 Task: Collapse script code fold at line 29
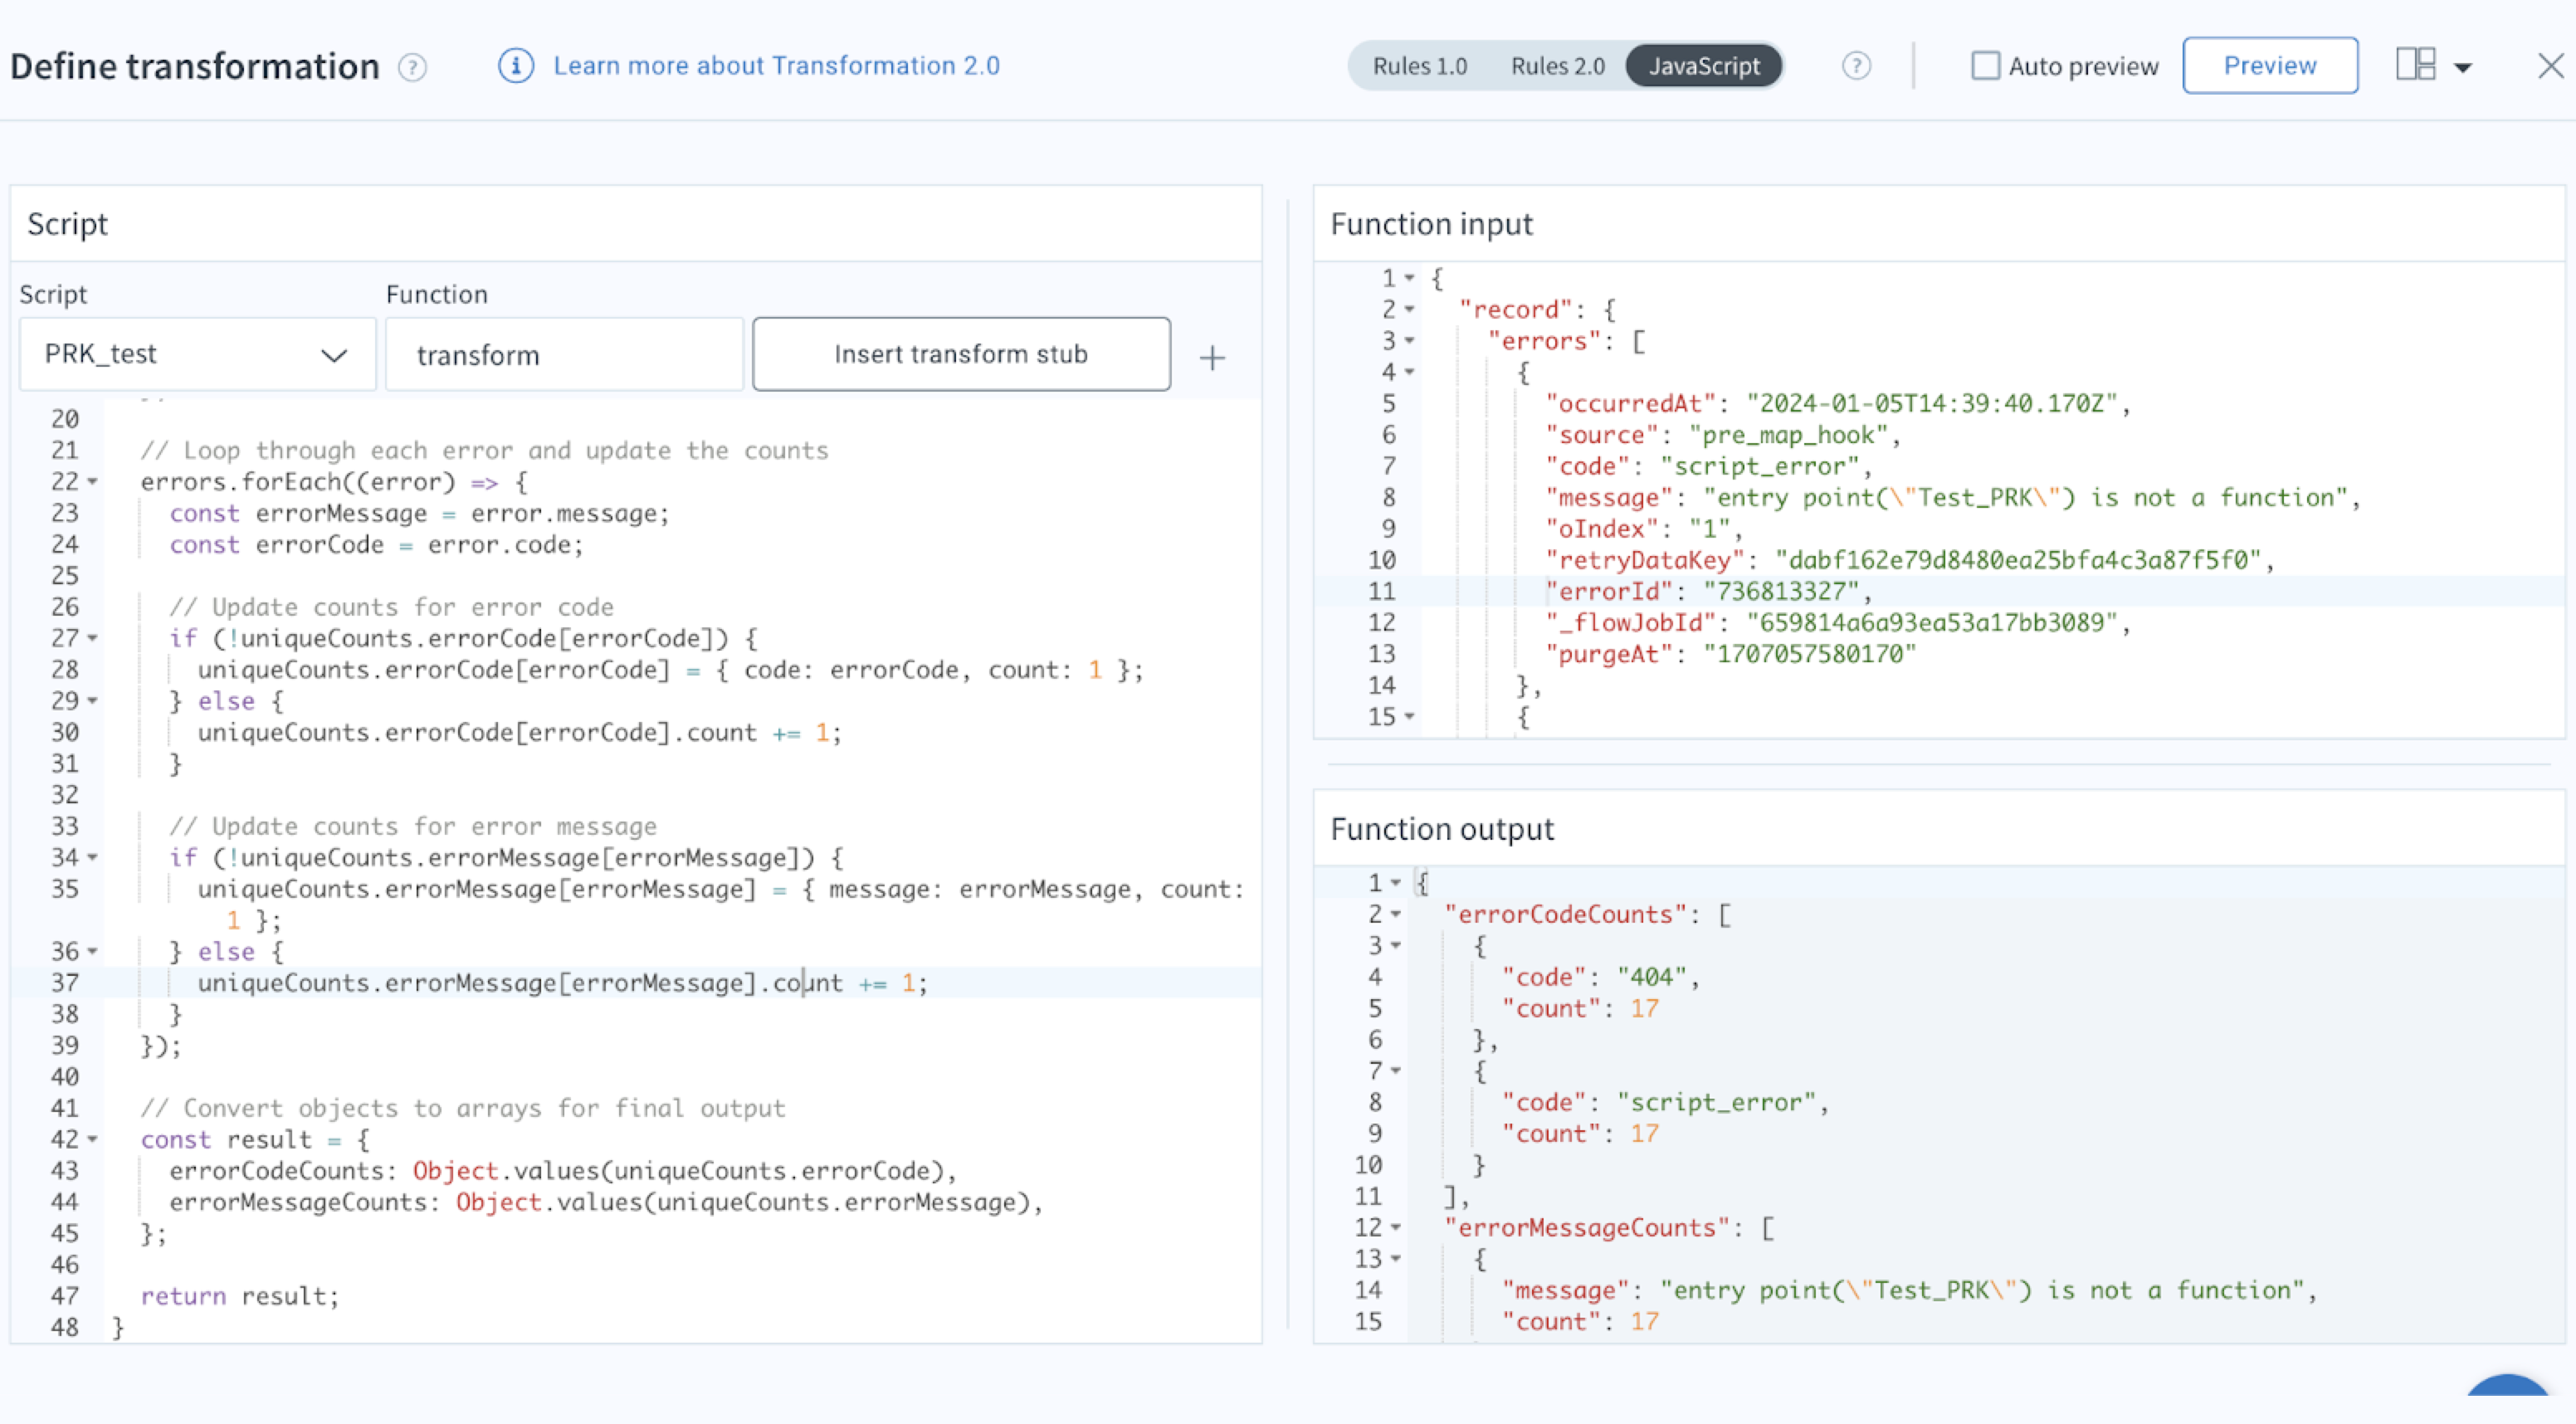pyautogui.click(x=93, y=701)
